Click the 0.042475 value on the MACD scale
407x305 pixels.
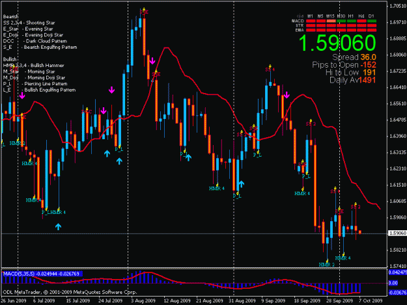(397, 272)
